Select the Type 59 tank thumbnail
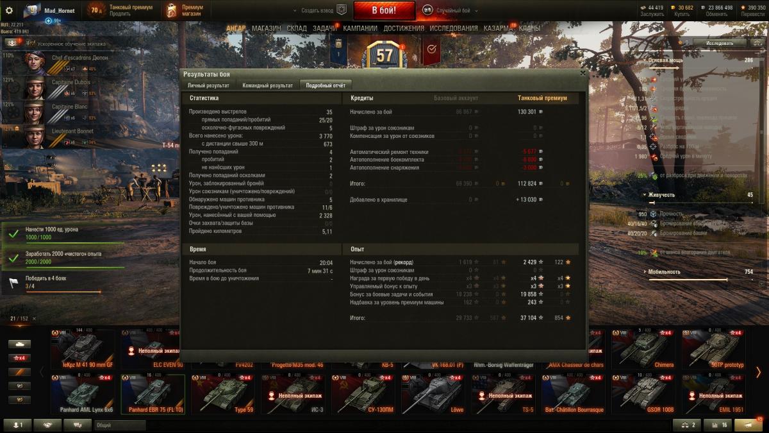The image size is (769, 433). point(223,394)
